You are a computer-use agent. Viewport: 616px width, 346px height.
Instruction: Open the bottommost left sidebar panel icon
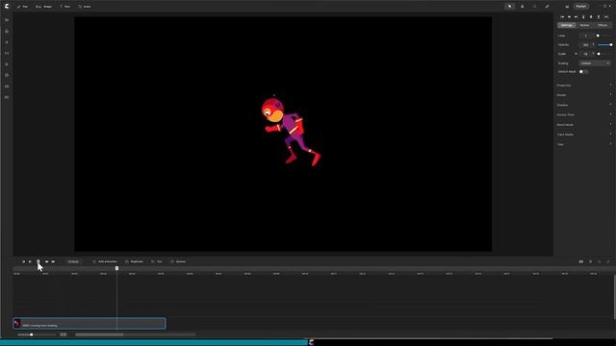click(x=7, y=97)
